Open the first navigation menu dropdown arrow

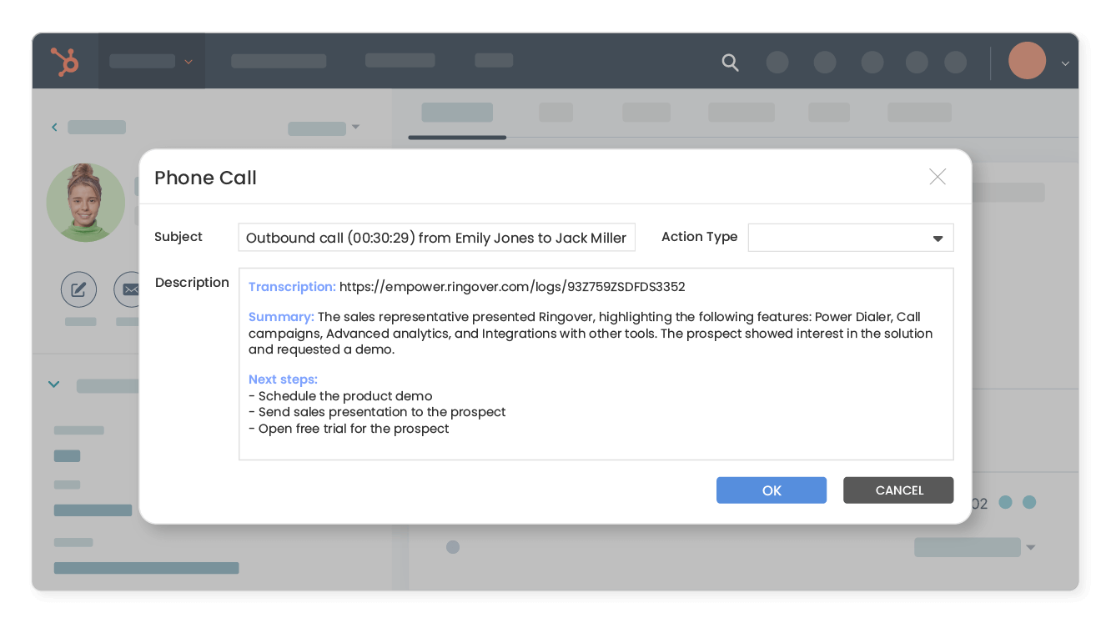click(189, 62)
